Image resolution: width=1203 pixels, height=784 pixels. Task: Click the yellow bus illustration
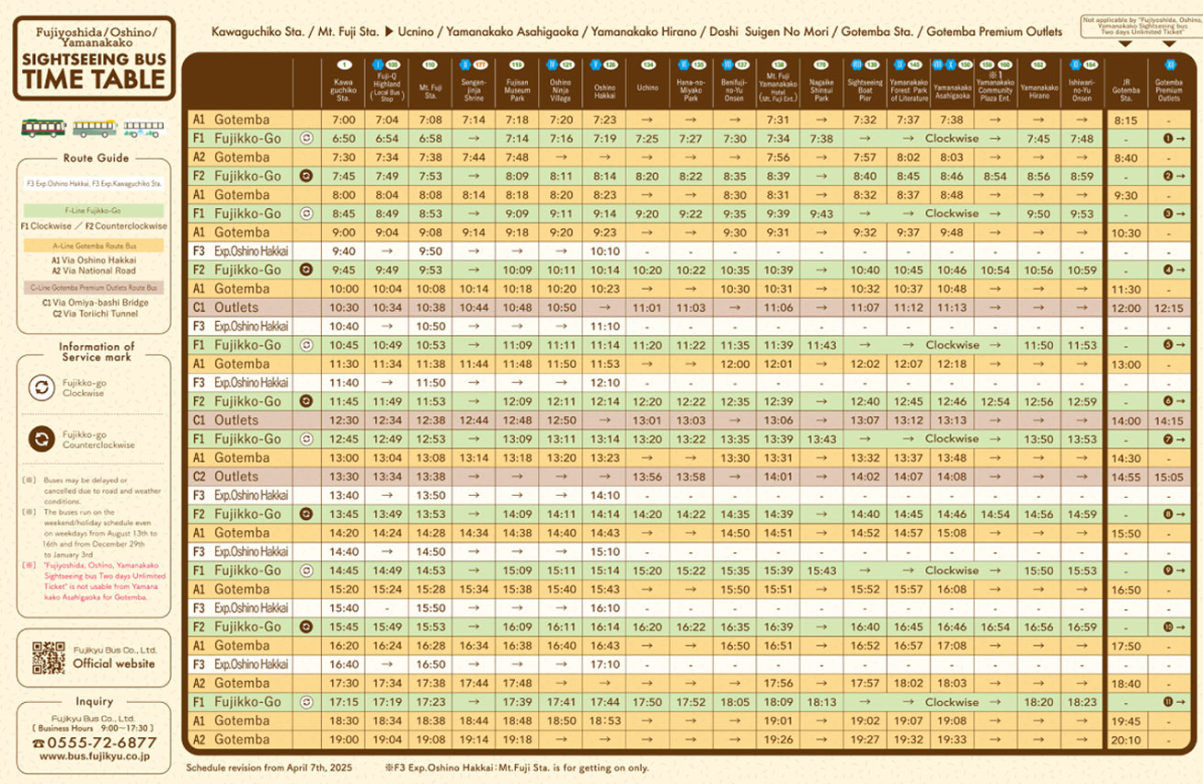(95, 127)
